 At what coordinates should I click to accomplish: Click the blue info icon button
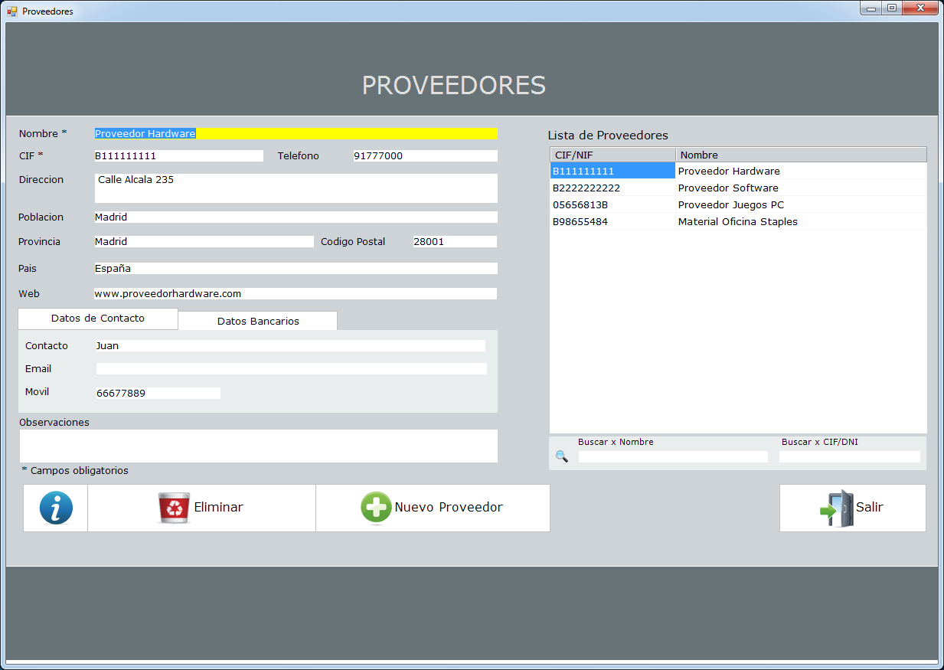coord(56,508)
